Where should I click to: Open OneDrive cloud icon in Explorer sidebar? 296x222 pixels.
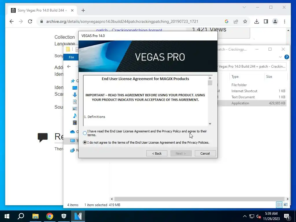click(73, 132)
